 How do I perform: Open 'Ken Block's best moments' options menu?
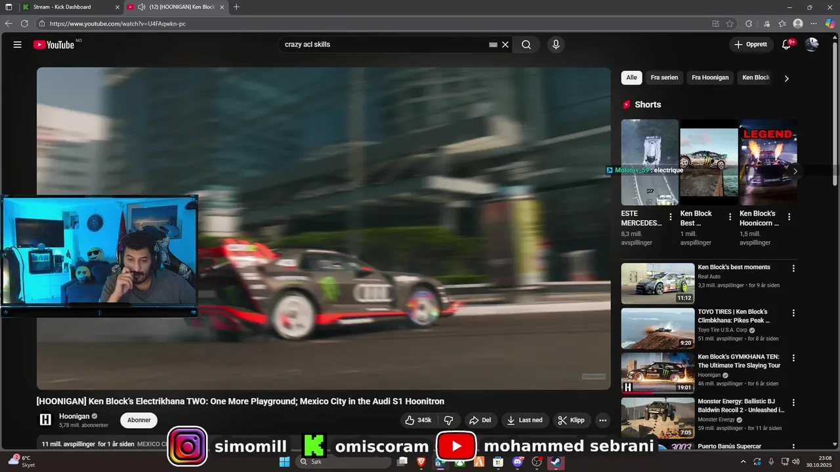pyautogui.click(x=793, y=268)
